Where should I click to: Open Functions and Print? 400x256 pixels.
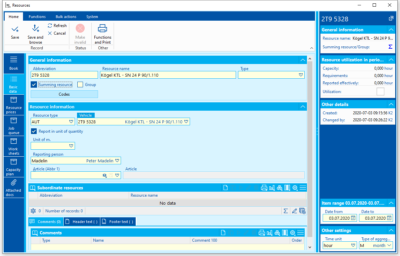[x=103, y=34]
